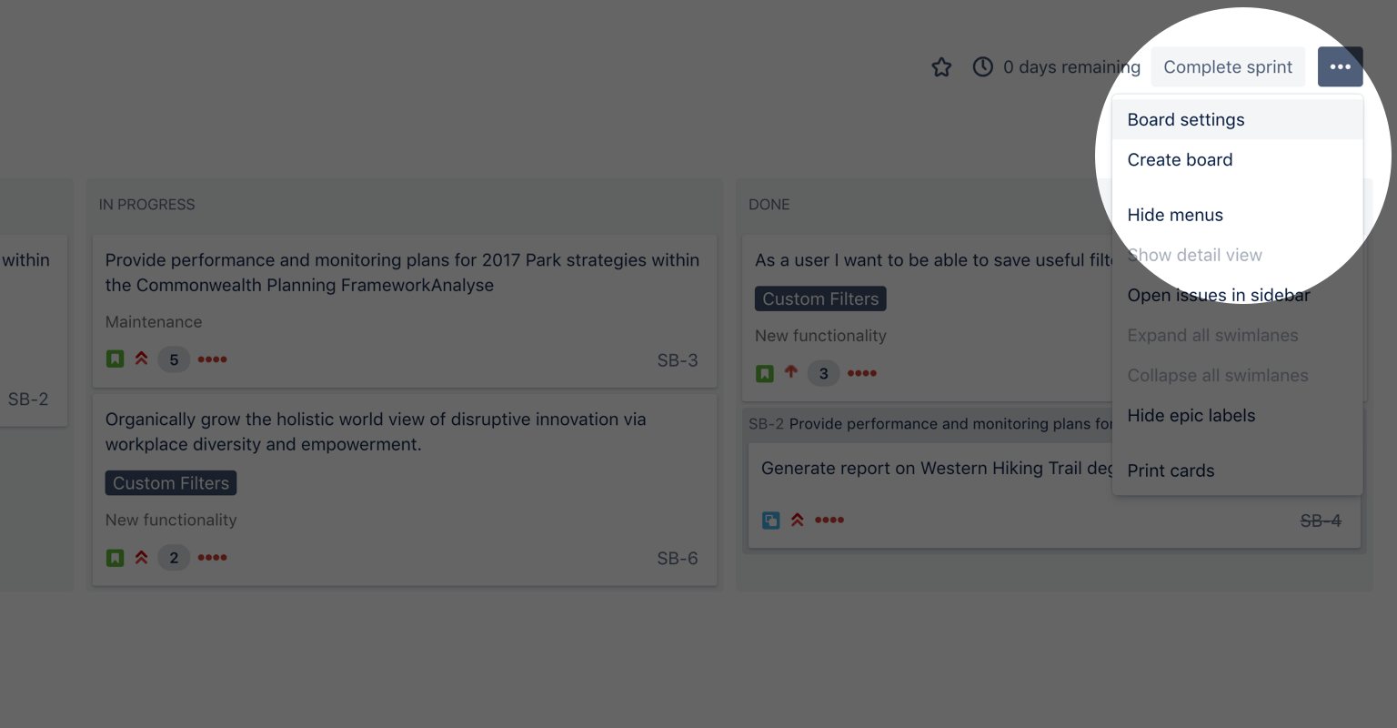The image size is (1397, 728).
Task: Open Board settings
Action: tap(1186, 119)
